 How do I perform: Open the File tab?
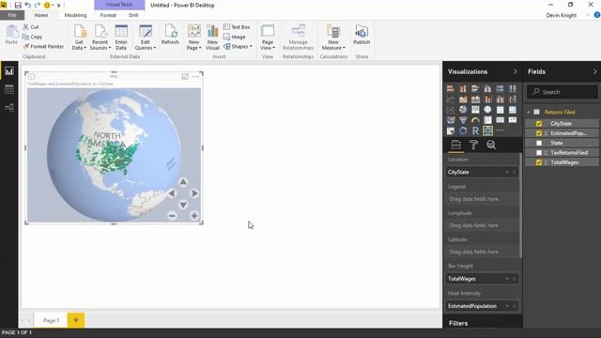[12, 15]
